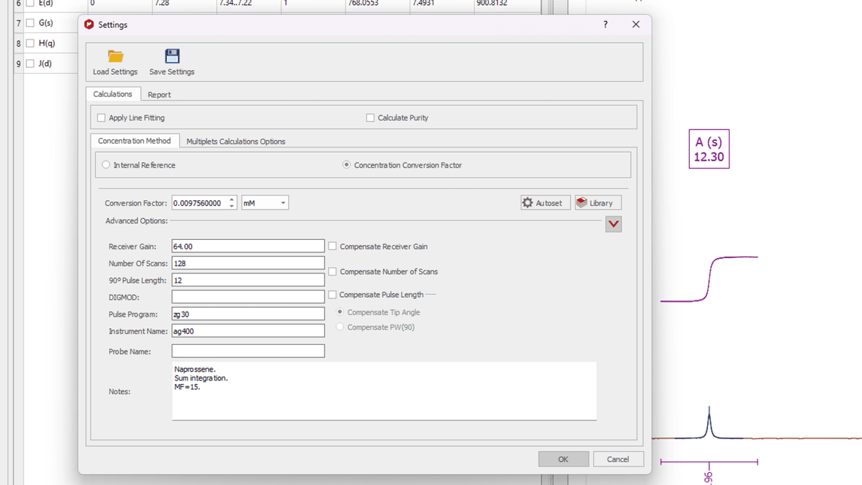This screenshot has height=485, width=862.
Task: Tick the J(d) row checkbox in background table
Action: click(x=30, y=64)
